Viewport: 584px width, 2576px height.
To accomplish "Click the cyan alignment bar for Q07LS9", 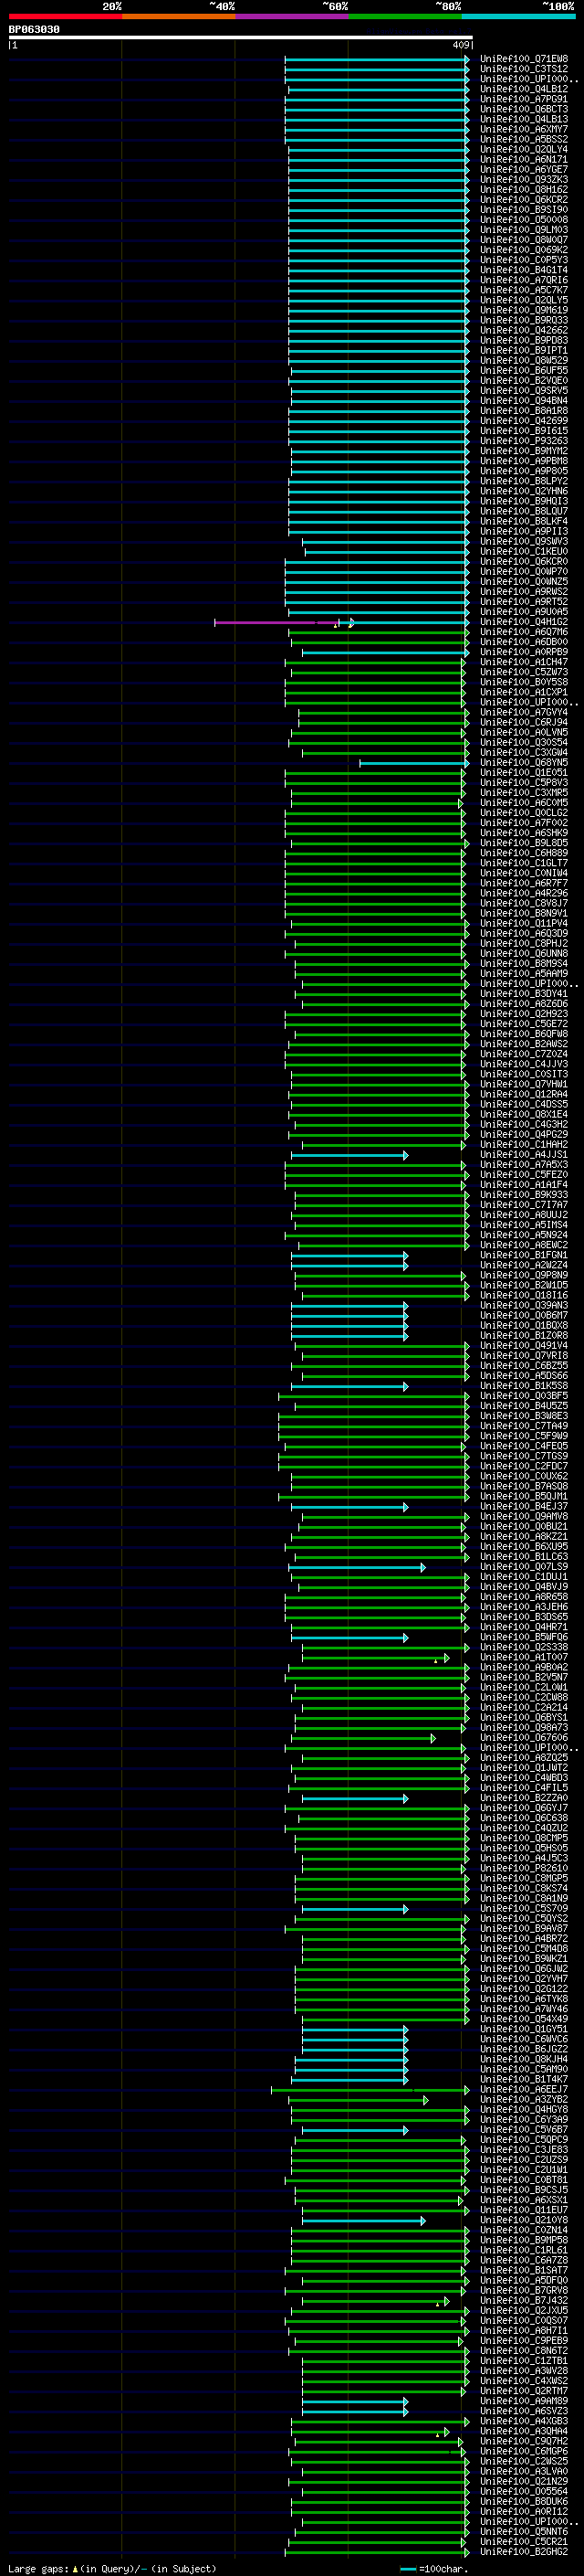I will tap(358, 1567).
